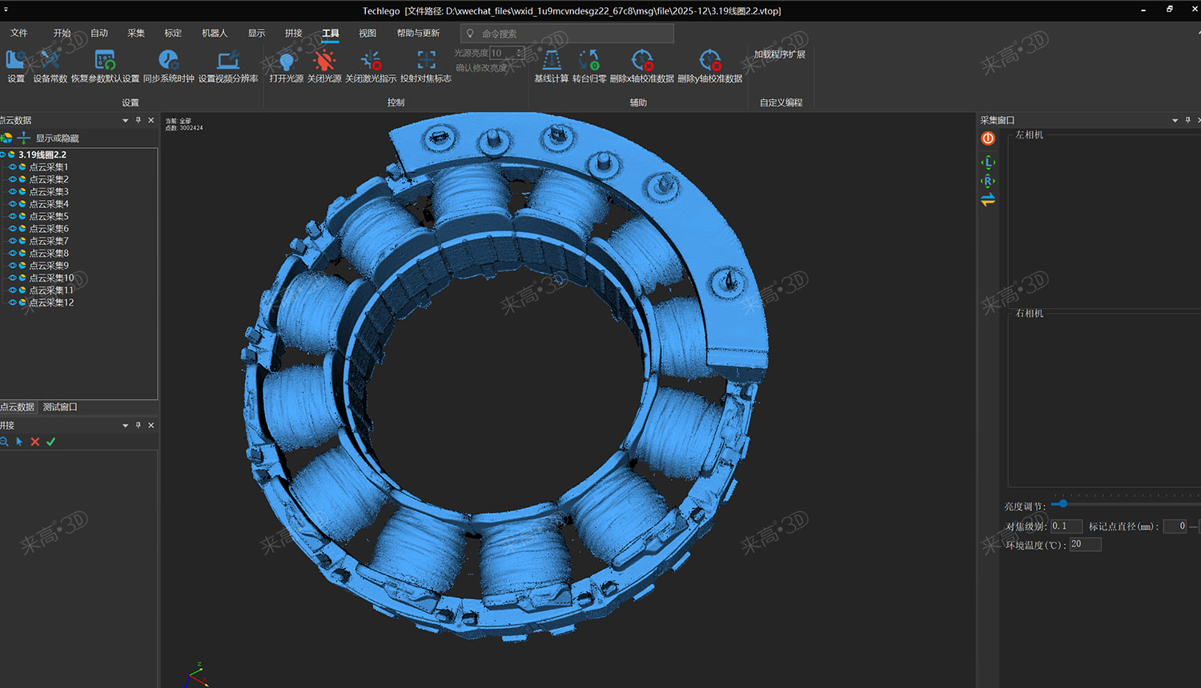The width and height of the screenshot is (1201, 688).
Task: Turn off light with 关闭光源 icon
Action: pos(324,61)
